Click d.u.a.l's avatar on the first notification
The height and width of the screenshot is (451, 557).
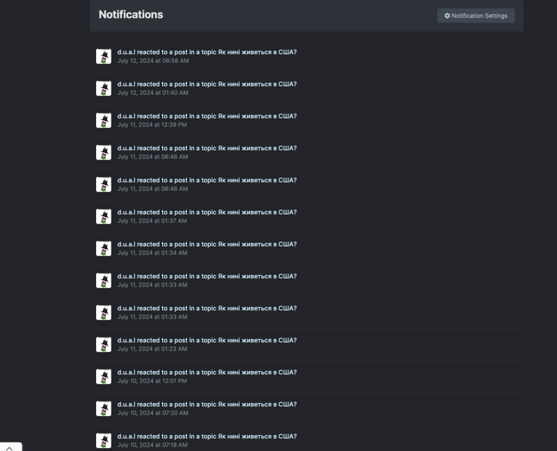(x=104, y=56)
